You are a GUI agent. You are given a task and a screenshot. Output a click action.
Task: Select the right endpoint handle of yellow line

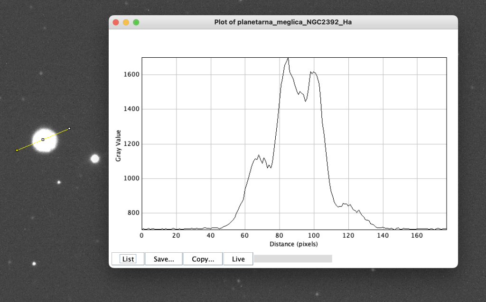[x=69, y=128]
